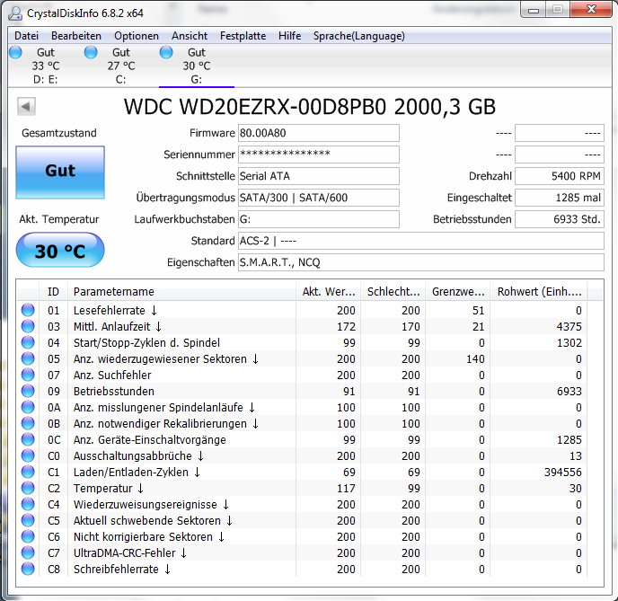Click status orb for Nicht korrigierbare Sektoren

[x=28, y=536]
